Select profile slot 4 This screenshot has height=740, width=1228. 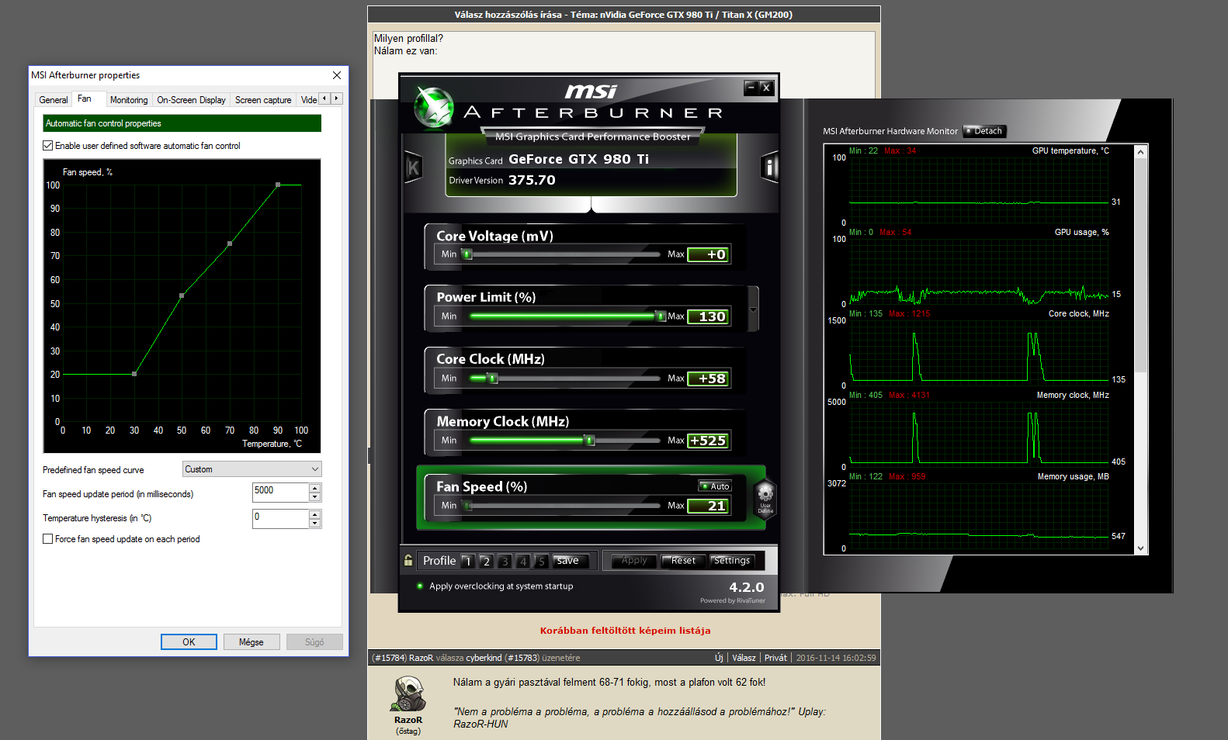click(523, 561)
